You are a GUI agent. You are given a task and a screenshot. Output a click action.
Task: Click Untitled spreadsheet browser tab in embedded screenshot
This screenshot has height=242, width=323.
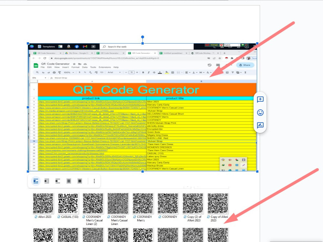click(x=173, y=53)
